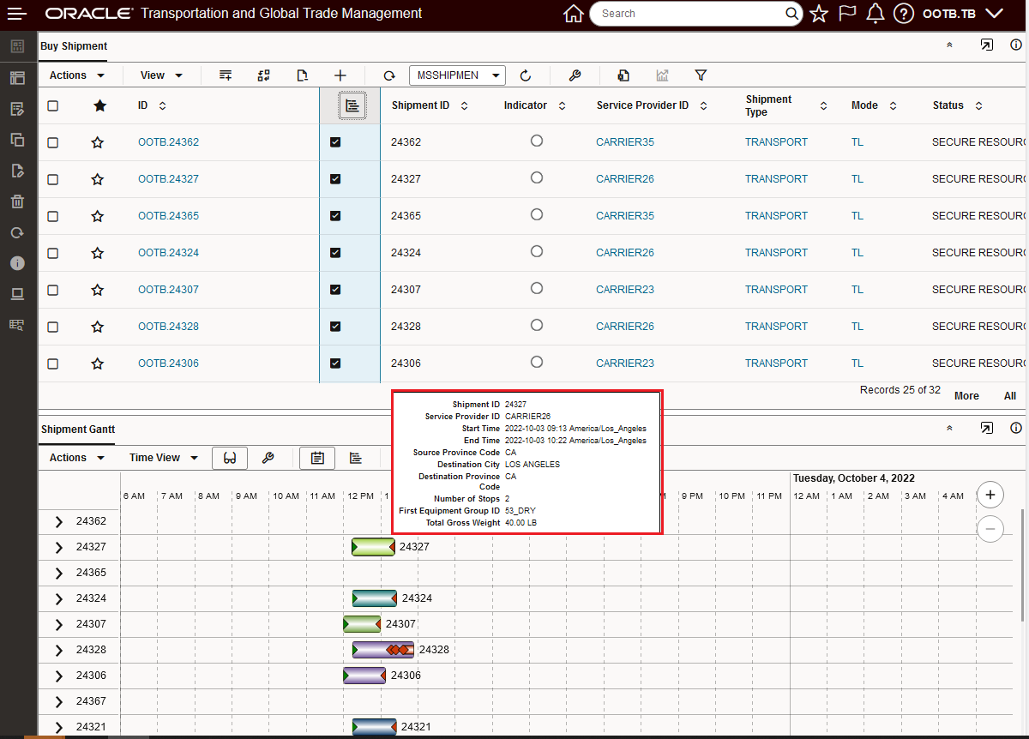Expand Gantt row 24367
The image size is (1029, 739).
pyautogui.click(x=59, y=701)
